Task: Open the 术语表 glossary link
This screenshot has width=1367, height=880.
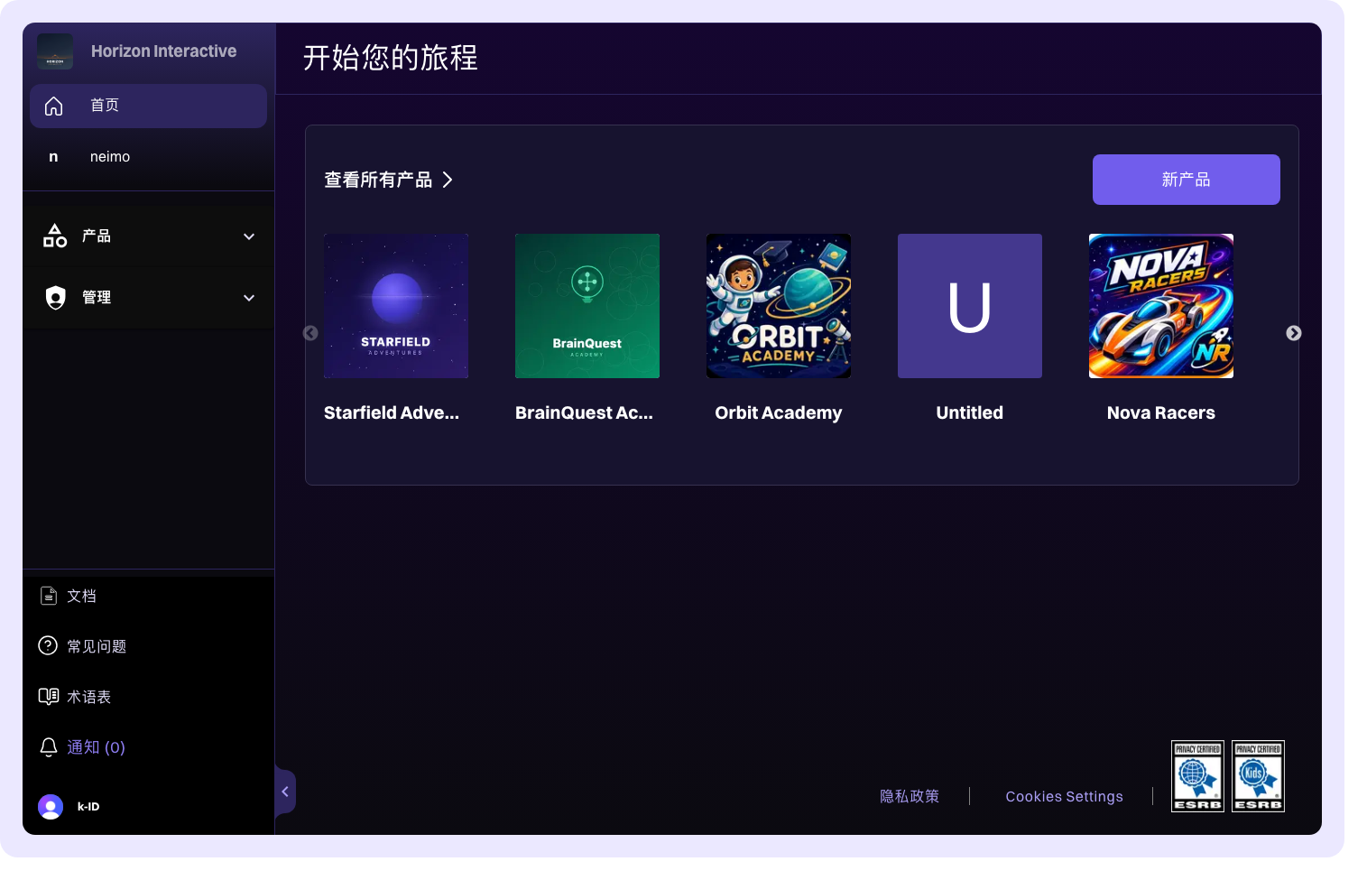Action: point(75,697)
